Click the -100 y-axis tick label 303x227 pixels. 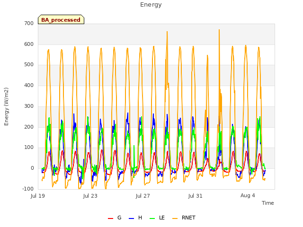coord(28,189)
